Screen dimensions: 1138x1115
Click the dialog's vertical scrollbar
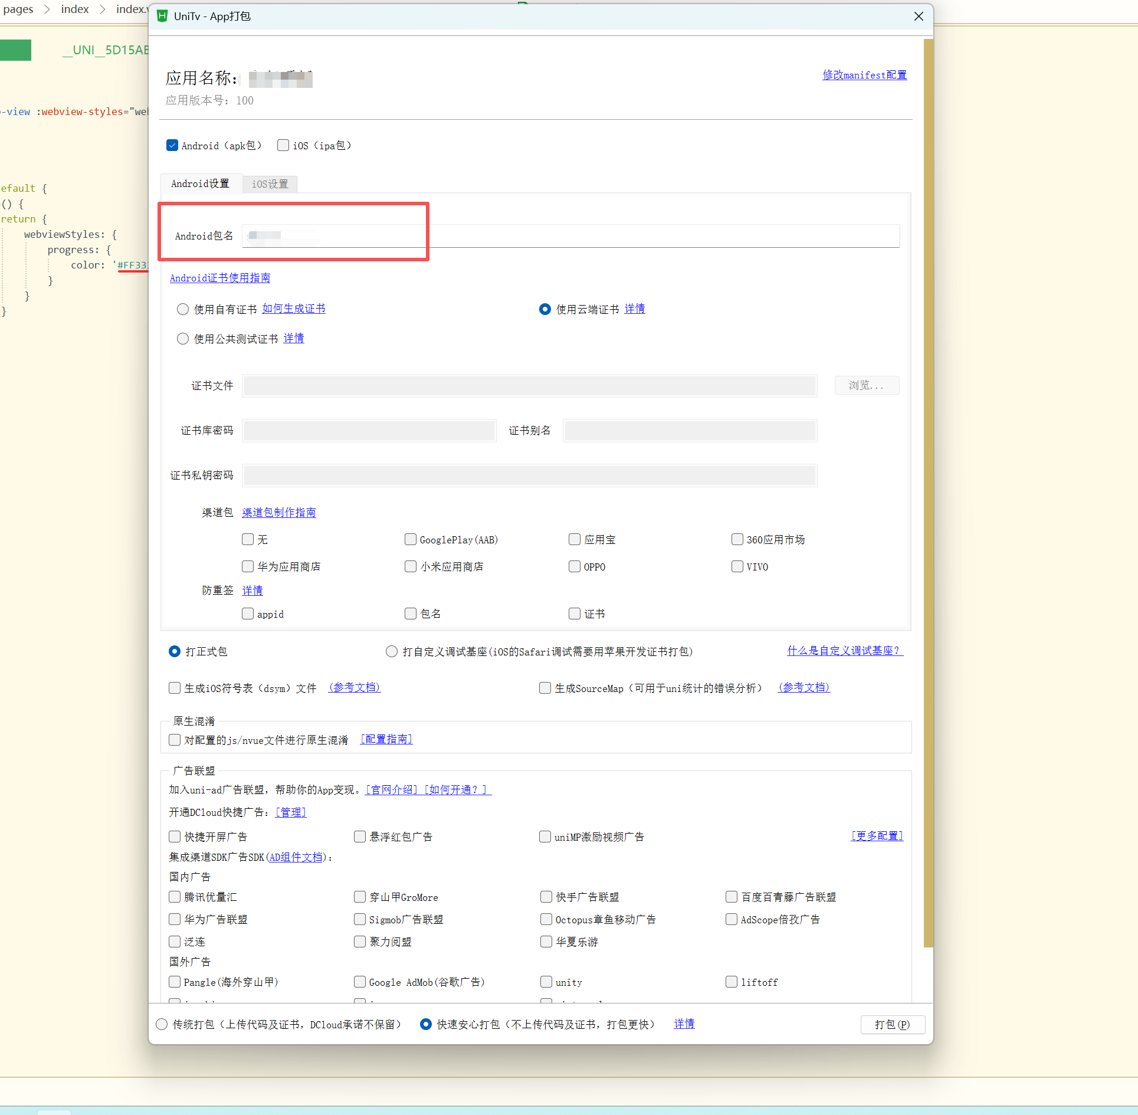[x=928, y=493]
